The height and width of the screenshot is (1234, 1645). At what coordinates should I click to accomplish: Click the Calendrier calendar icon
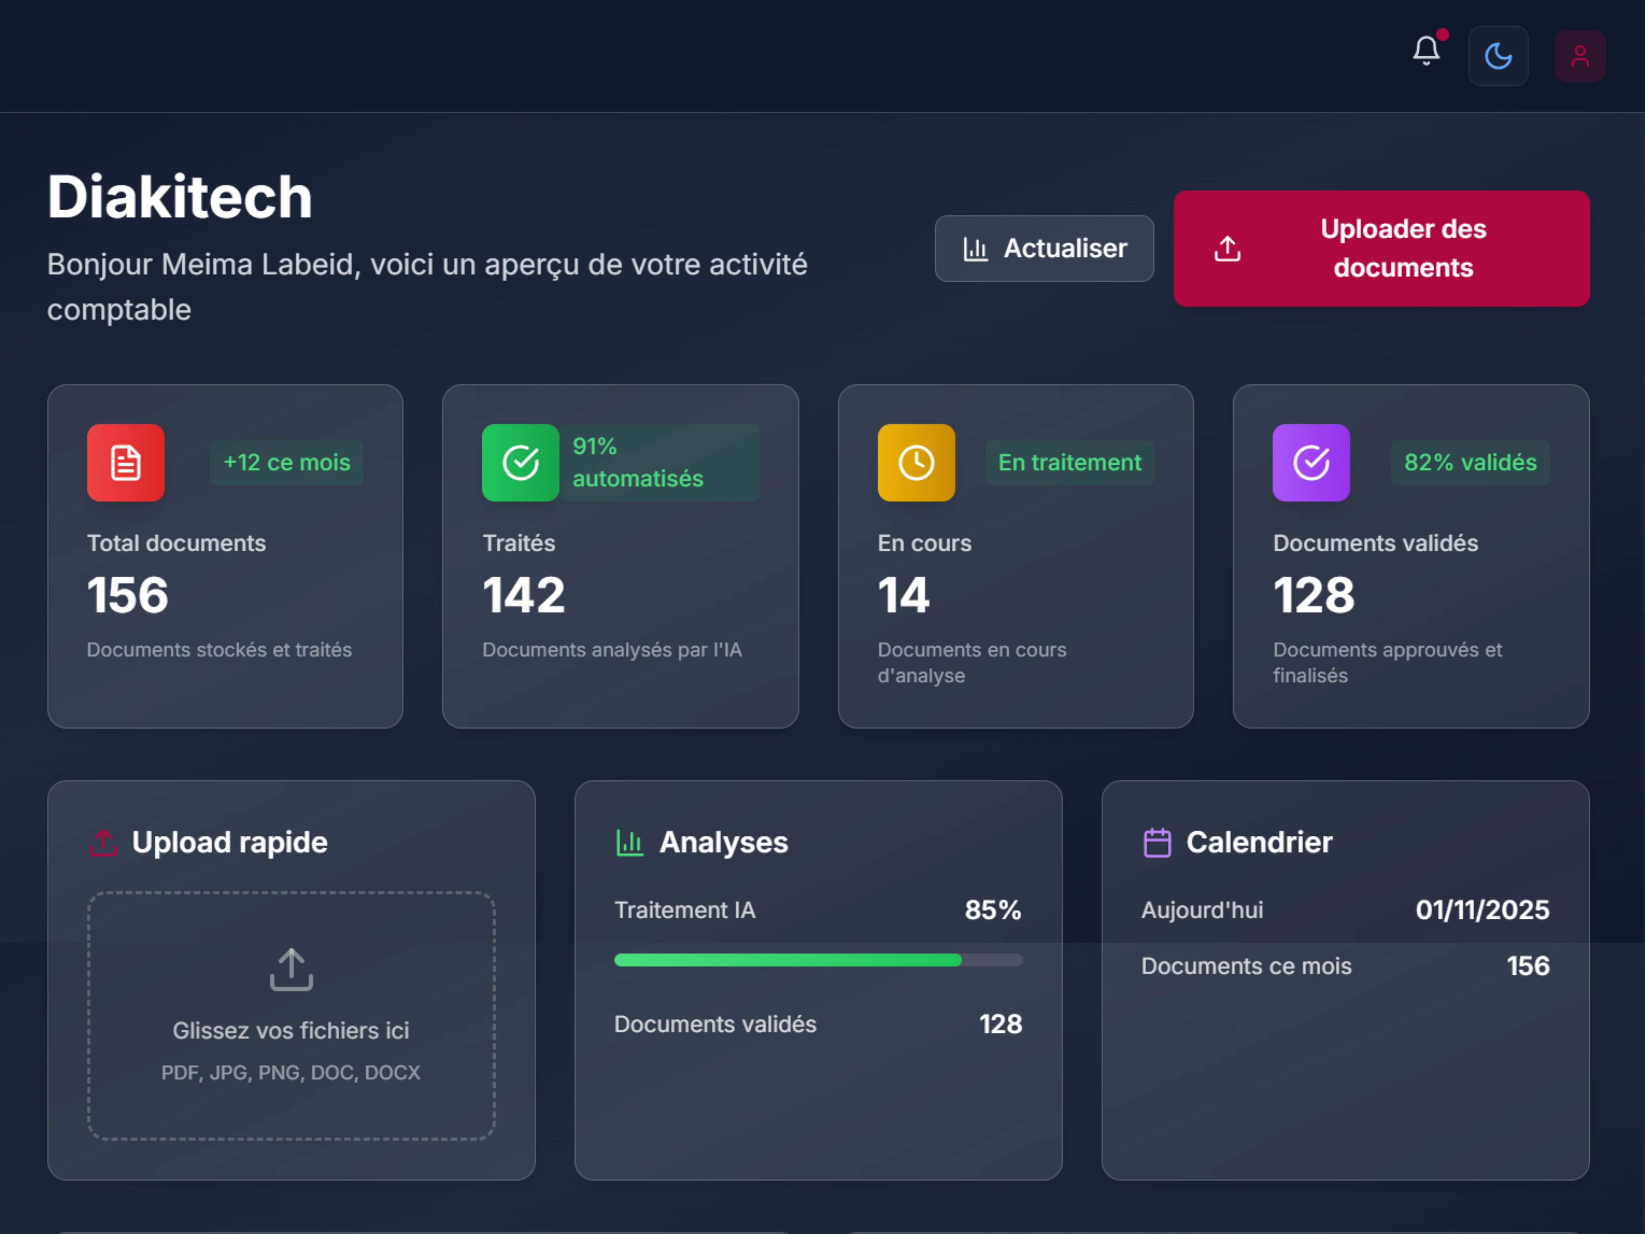pyautogui.click(x=1157, y=843)
